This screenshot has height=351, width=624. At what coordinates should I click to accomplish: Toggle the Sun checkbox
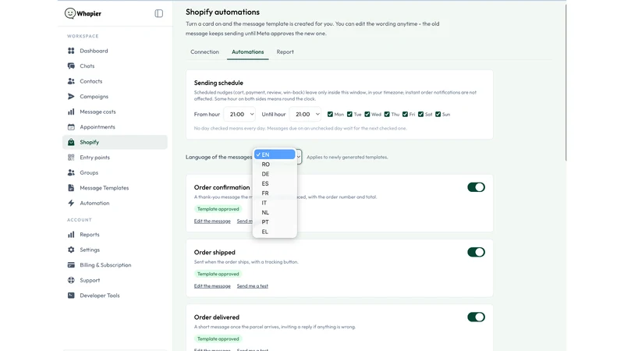438,114
